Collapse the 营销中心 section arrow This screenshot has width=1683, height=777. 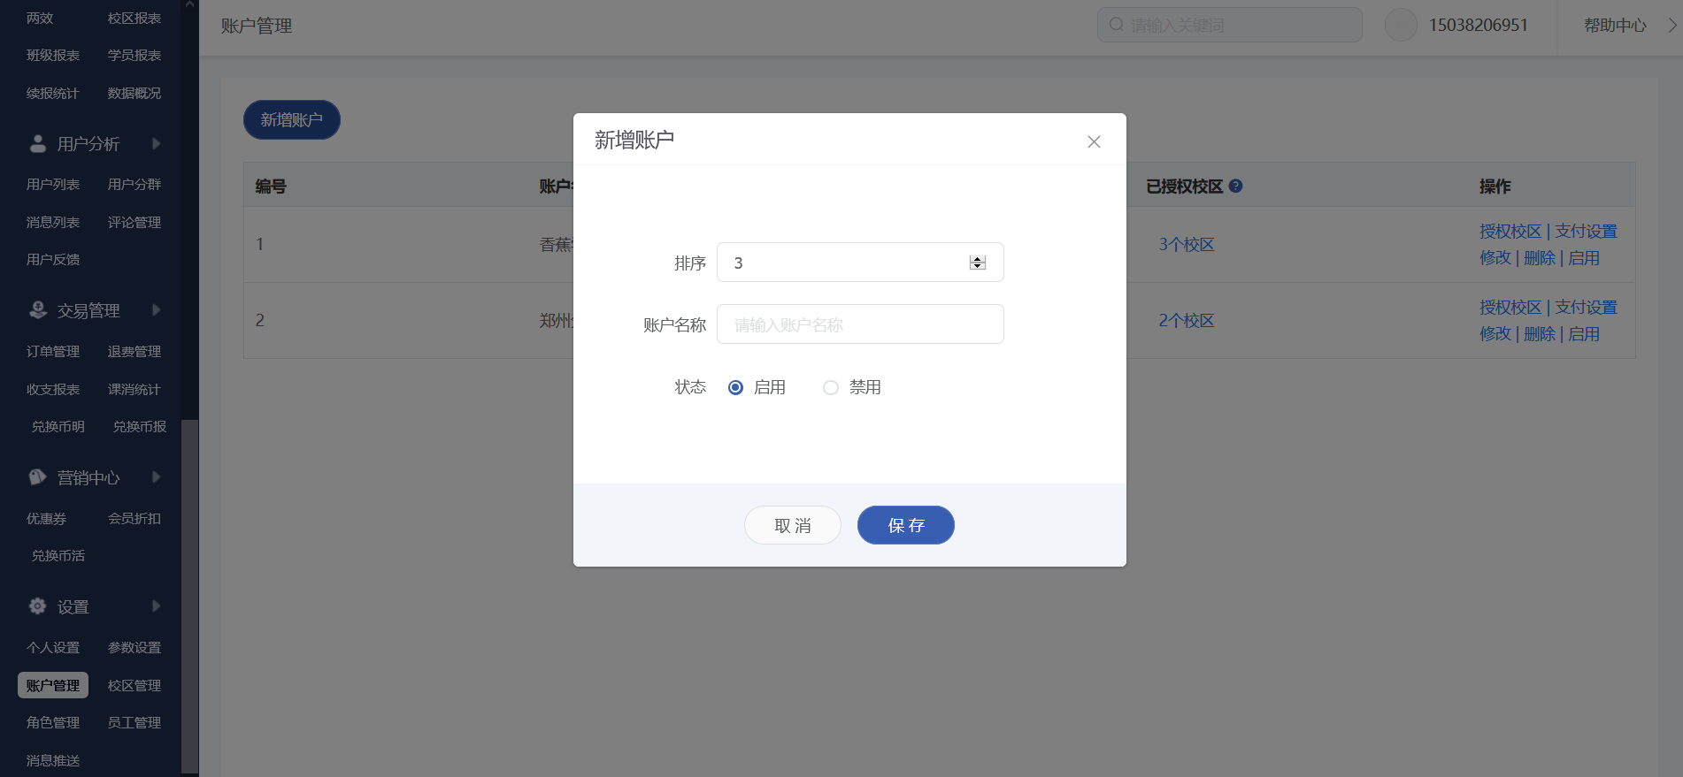pyautogui.click(x=156, y=477)
